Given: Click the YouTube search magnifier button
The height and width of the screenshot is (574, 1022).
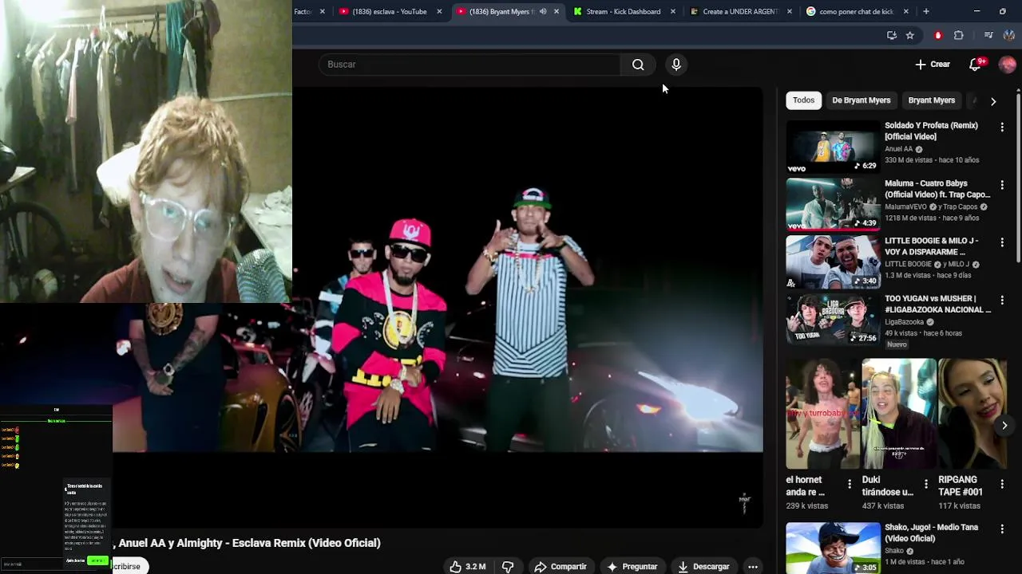Looking at the screenshot, I should tap(638, 65).
